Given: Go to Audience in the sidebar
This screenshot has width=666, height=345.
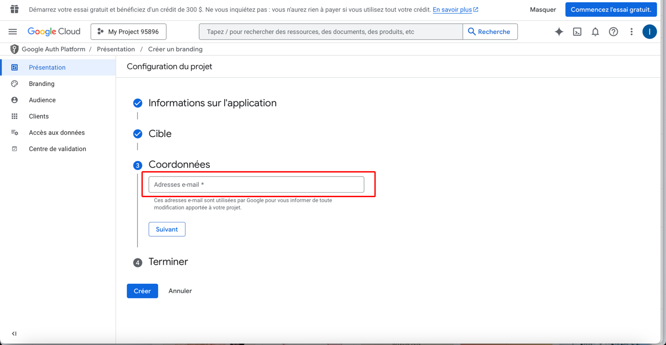Looking at the screenshot, I should [42, 100].
